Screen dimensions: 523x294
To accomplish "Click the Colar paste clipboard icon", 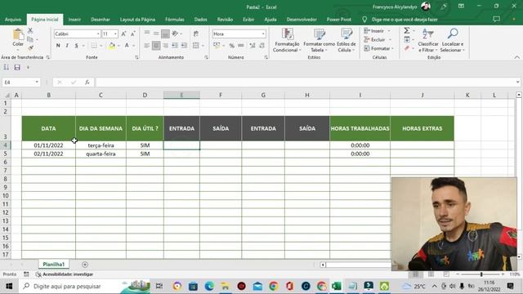I will tap(18, 34).
